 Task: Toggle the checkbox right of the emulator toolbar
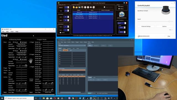coord(105,7)
